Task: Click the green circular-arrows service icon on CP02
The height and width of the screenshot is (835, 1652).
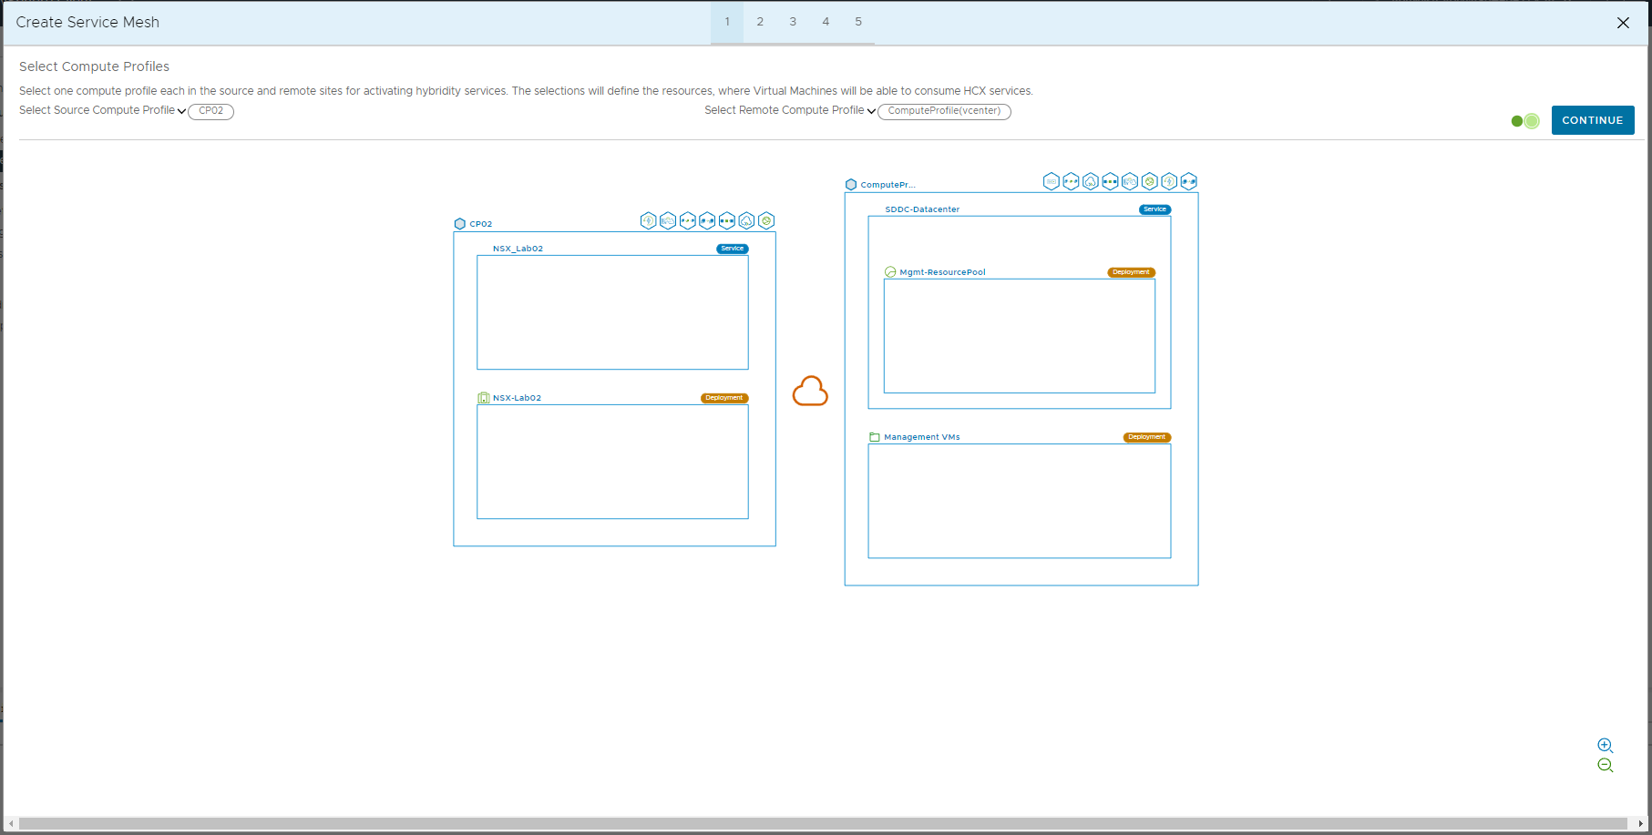Action: pyautogui.click(x=766, y=220)
